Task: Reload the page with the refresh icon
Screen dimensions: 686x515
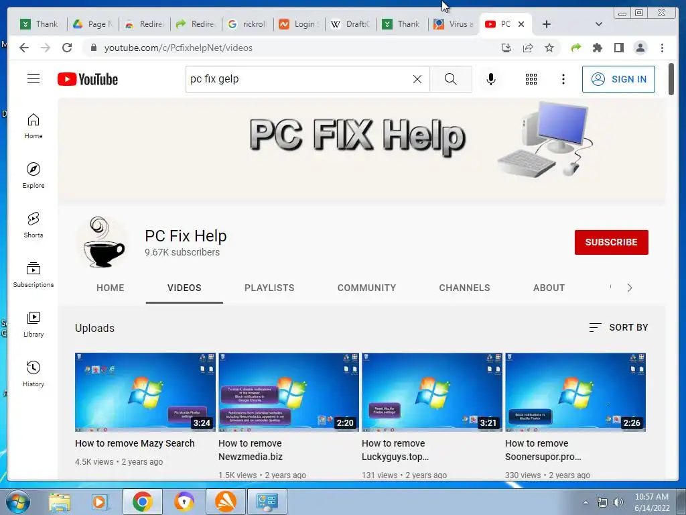Action: pos(67,48)
